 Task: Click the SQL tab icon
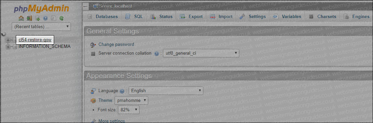128,17
